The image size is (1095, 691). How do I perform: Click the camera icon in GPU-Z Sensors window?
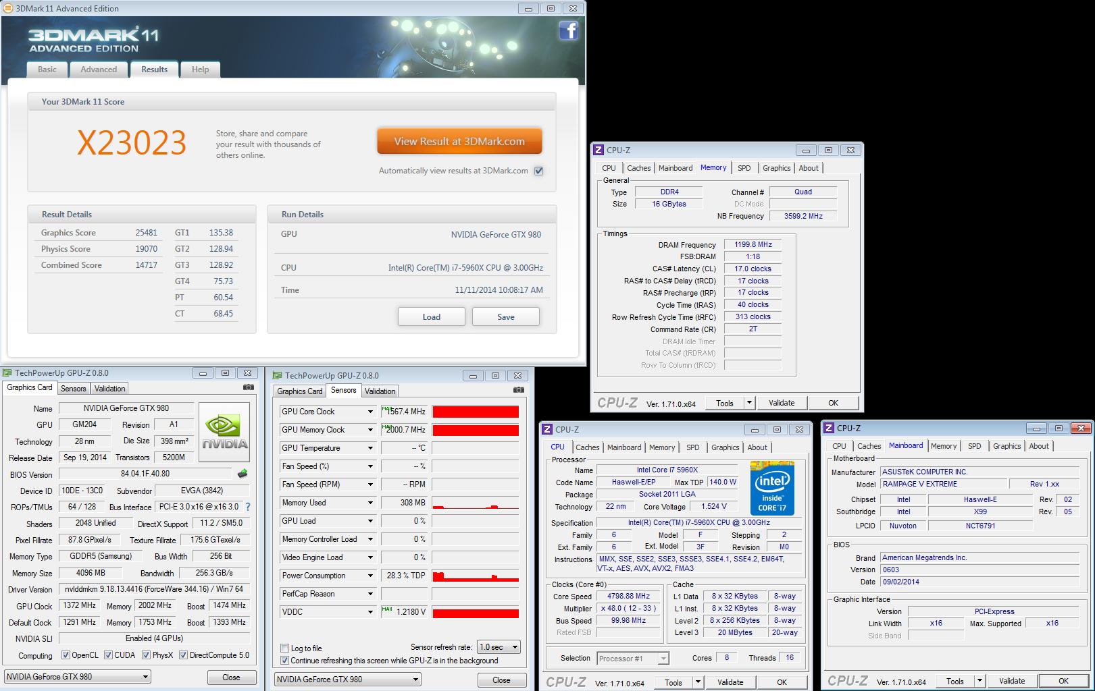click(519, 390)
